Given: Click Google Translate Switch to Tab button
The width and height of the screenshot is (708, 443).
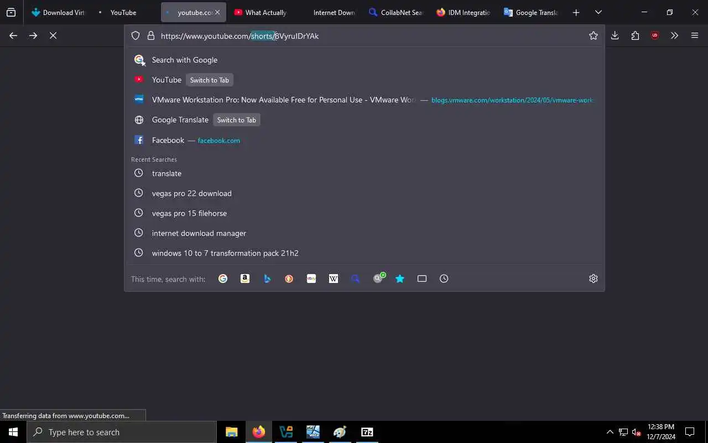Looking at the screenshot, I should (x=237, y=120).
